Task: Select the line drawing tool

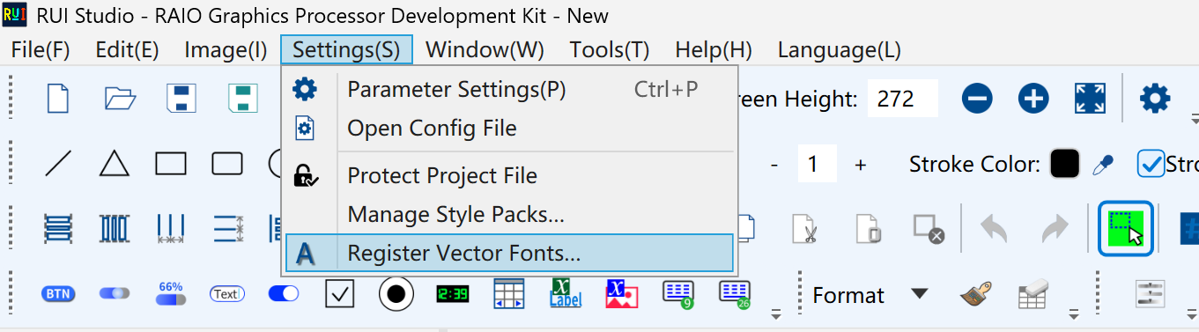Action: (58, 164)
